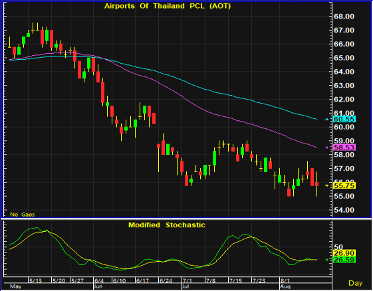Screen dimensions: 373x291
Task: Click the last price label 55.75
Action: (344, 185)
